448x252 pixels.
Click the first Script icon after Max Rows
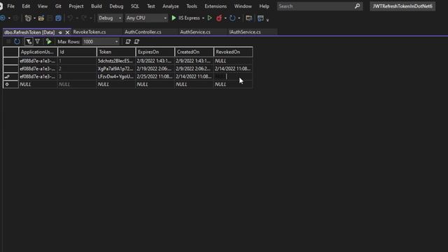click(127, 42)
